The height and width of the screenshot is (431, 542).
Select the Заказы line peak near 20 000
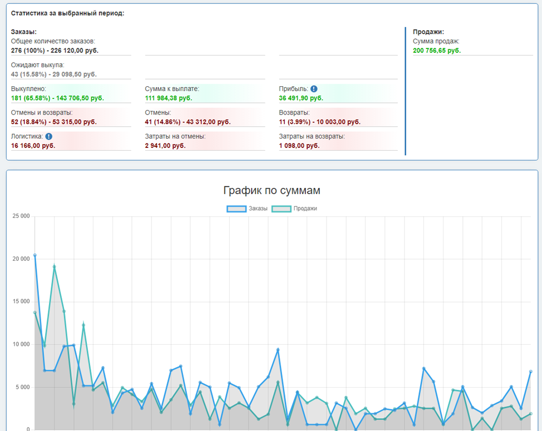(35, 255)
